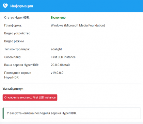
Task: Disable the First LED instance with red button
Action: (30, 98)
